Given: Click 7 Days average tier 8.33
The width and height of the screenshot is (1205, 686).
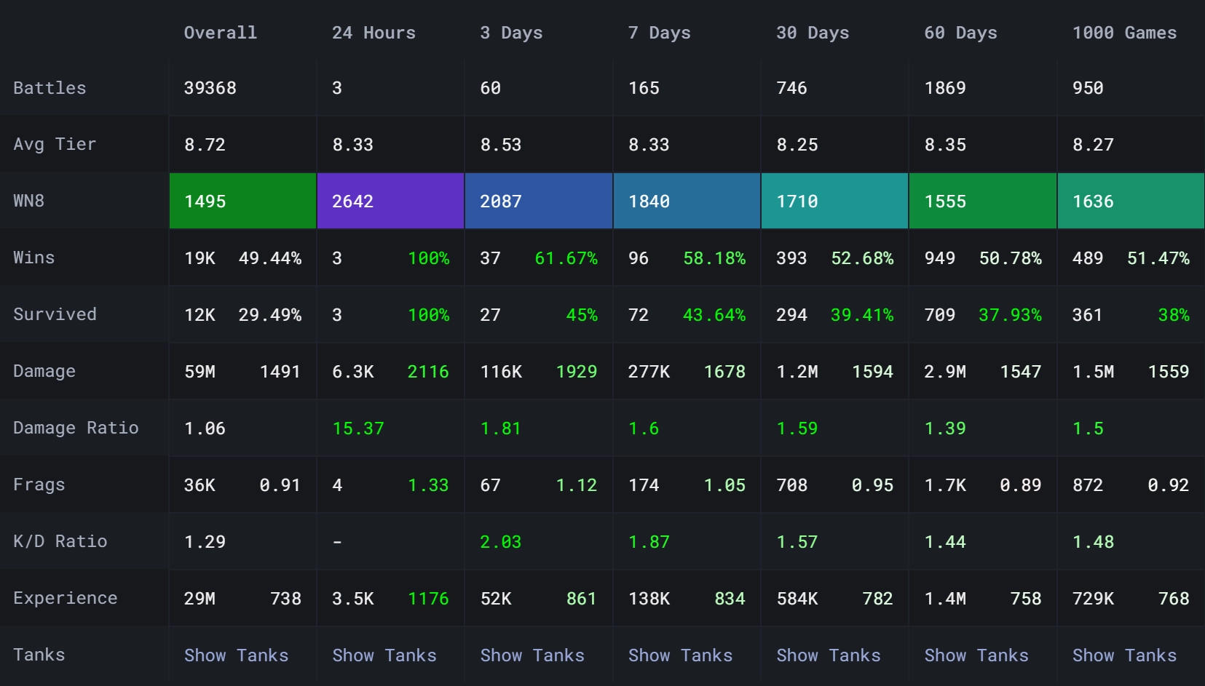Looking at the screenshot, I should 649,145.
